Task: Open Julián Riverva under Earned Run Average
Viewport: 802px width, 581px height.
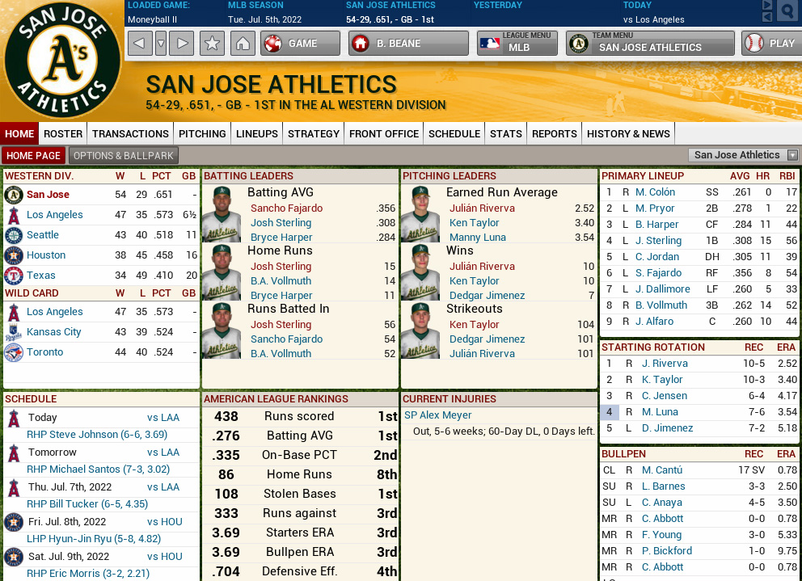Action: (x=482, y=208)
